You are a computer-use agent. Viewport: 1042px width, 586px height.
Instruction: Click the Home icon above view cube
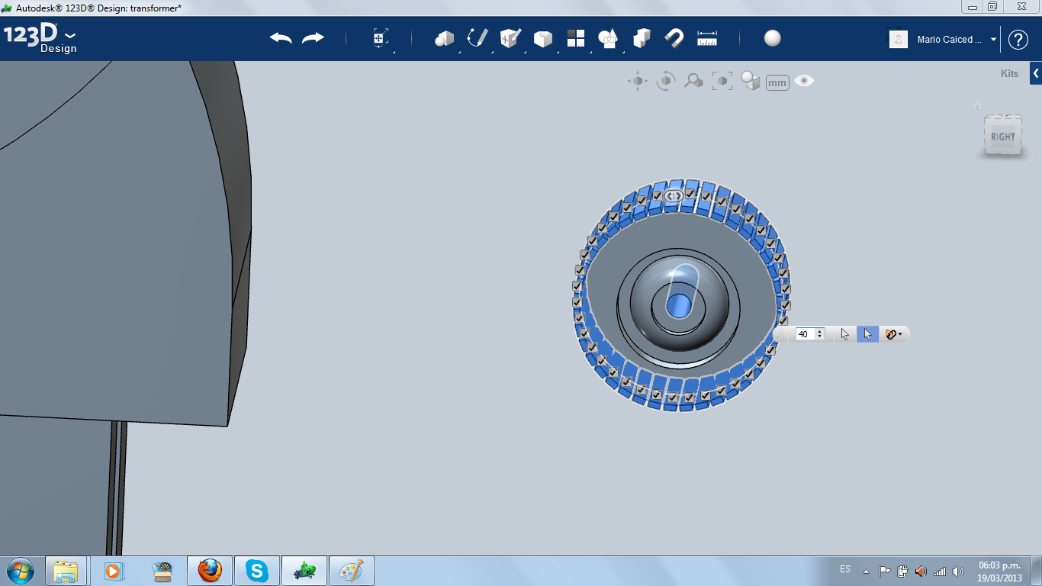pos(977,105)
